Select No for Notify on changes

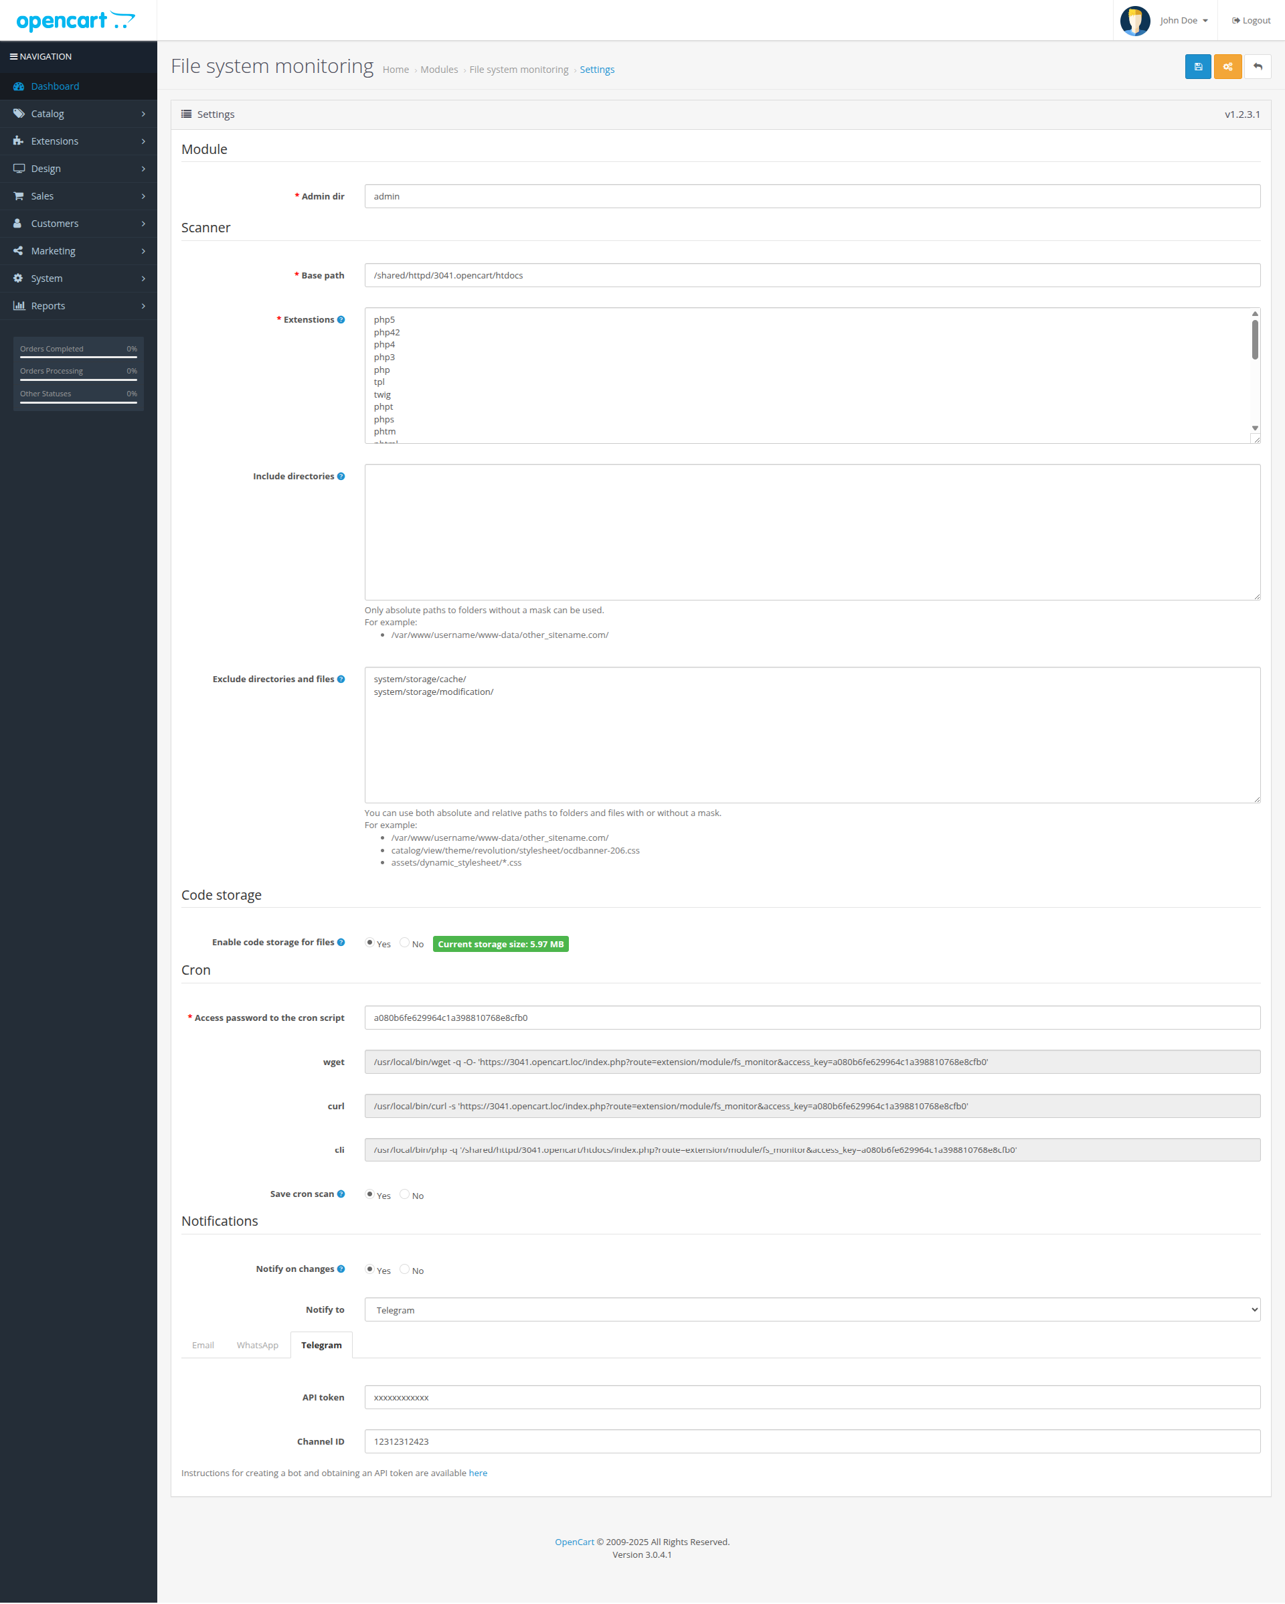404,1269
